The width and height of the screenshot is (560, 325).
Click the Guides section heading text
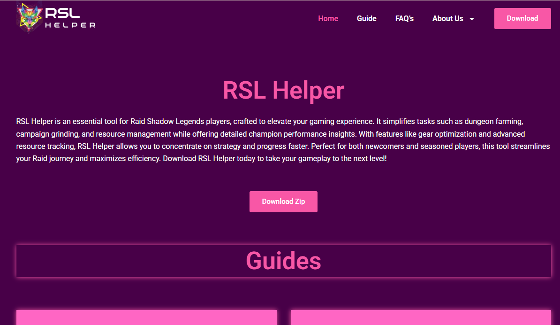pos(283,260)
